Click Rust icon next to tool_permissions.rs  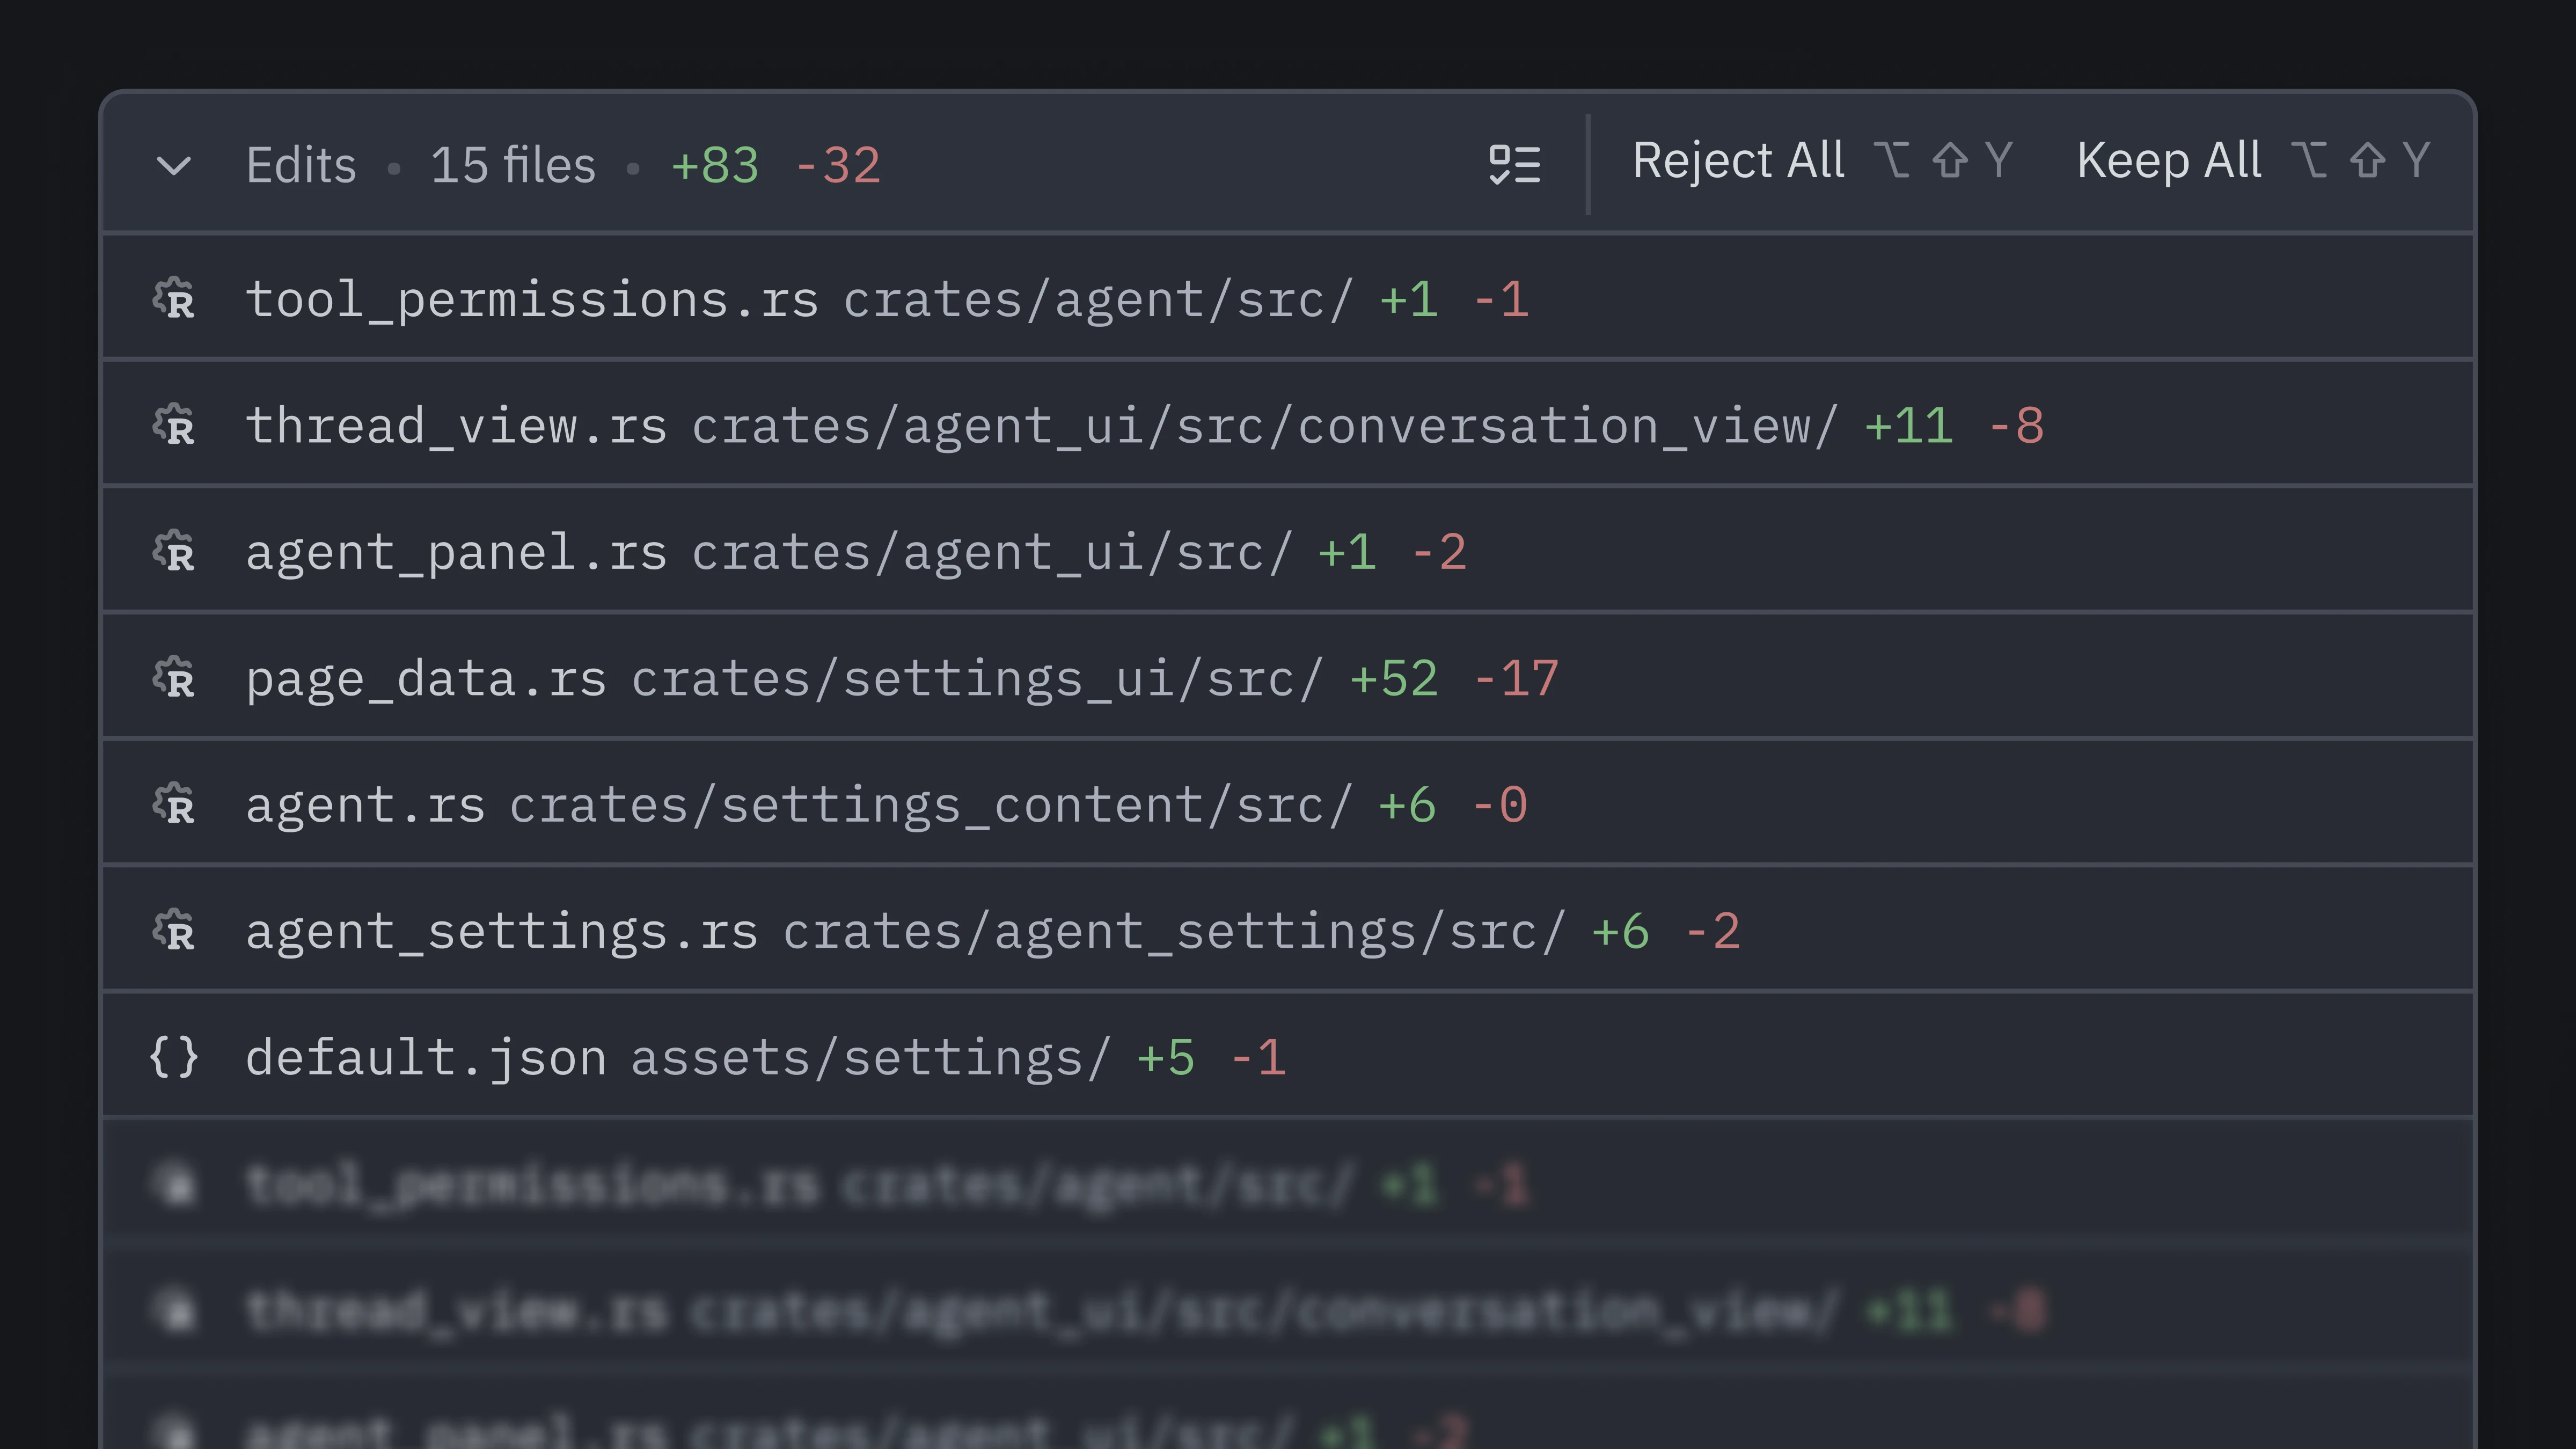pyautogui.click(x=175, y=299)
